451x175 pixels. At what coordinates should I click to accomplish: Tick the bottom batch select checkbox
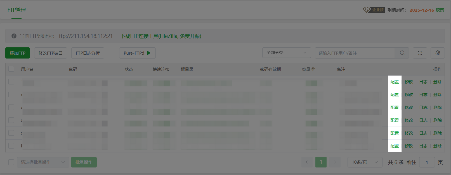11,162
